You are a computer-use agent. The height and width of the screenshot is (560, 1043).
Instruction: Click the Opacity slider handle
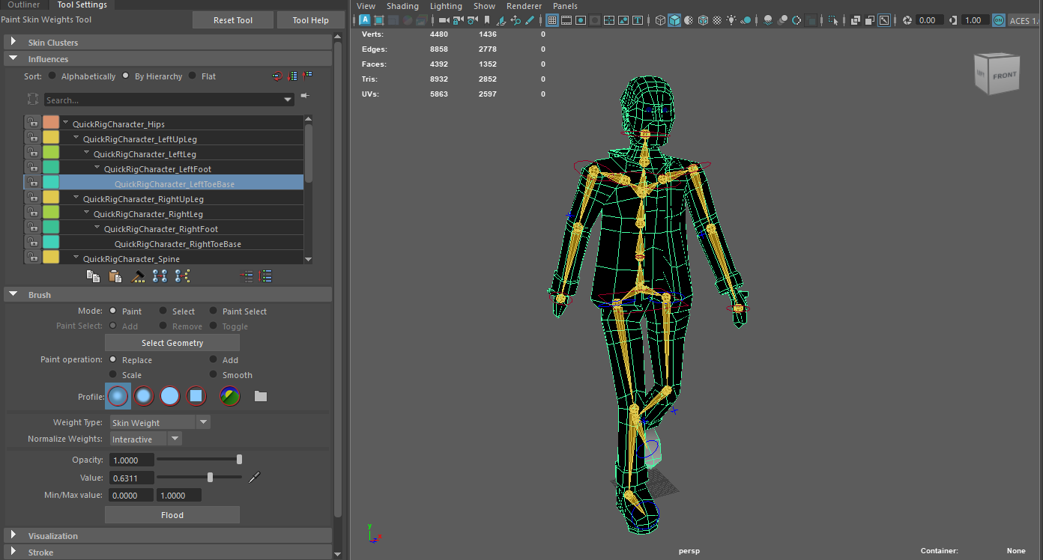[x=239, y=460]
